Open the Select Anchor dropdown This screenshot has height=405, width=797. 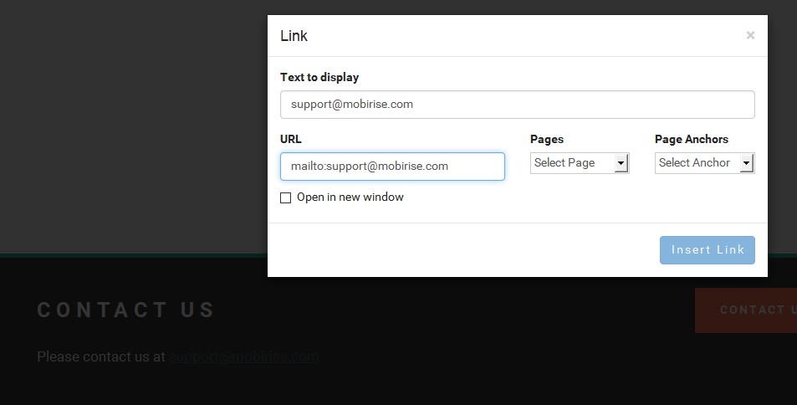(697, 163)
